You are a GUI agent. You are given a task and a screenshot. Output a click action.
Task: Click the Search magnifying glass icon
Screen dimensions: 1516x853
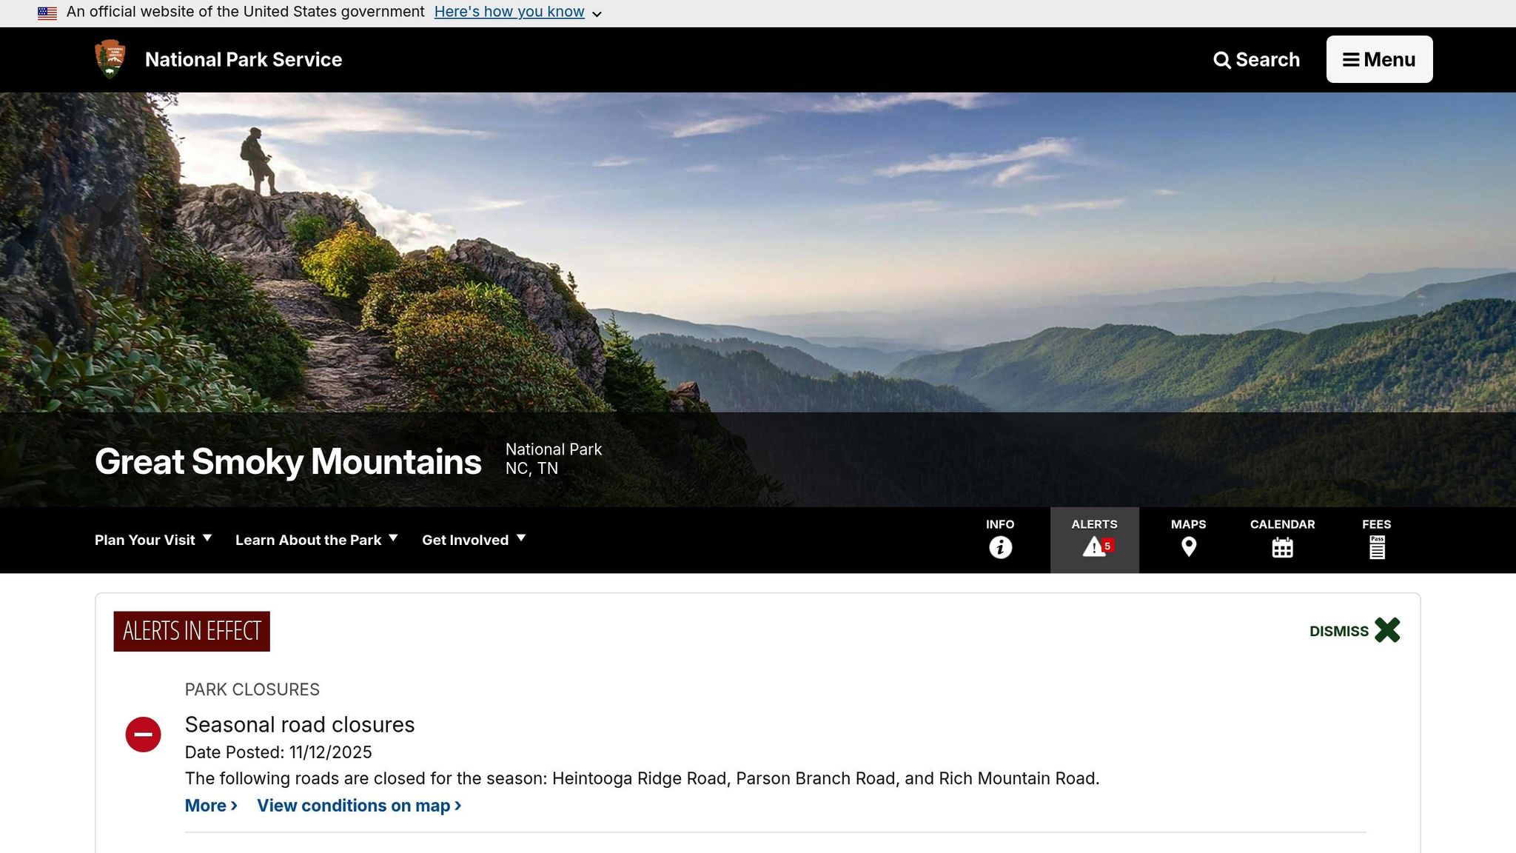pyautogui.click(x=1222, y=60)
